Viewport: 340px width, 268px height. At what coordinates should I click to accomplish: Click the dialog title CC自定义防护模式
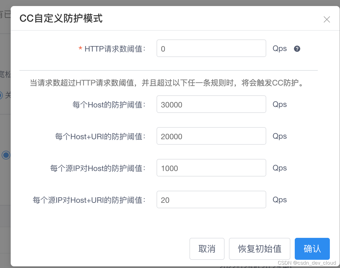point(61,19)
